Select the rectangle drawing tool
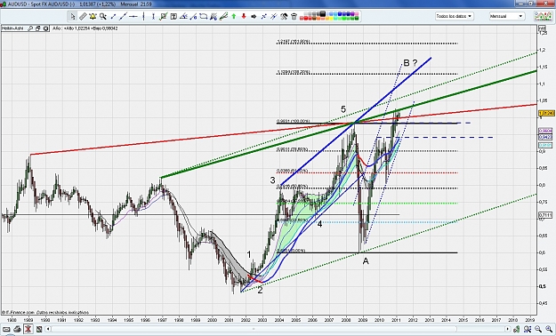 click(204, 16)
